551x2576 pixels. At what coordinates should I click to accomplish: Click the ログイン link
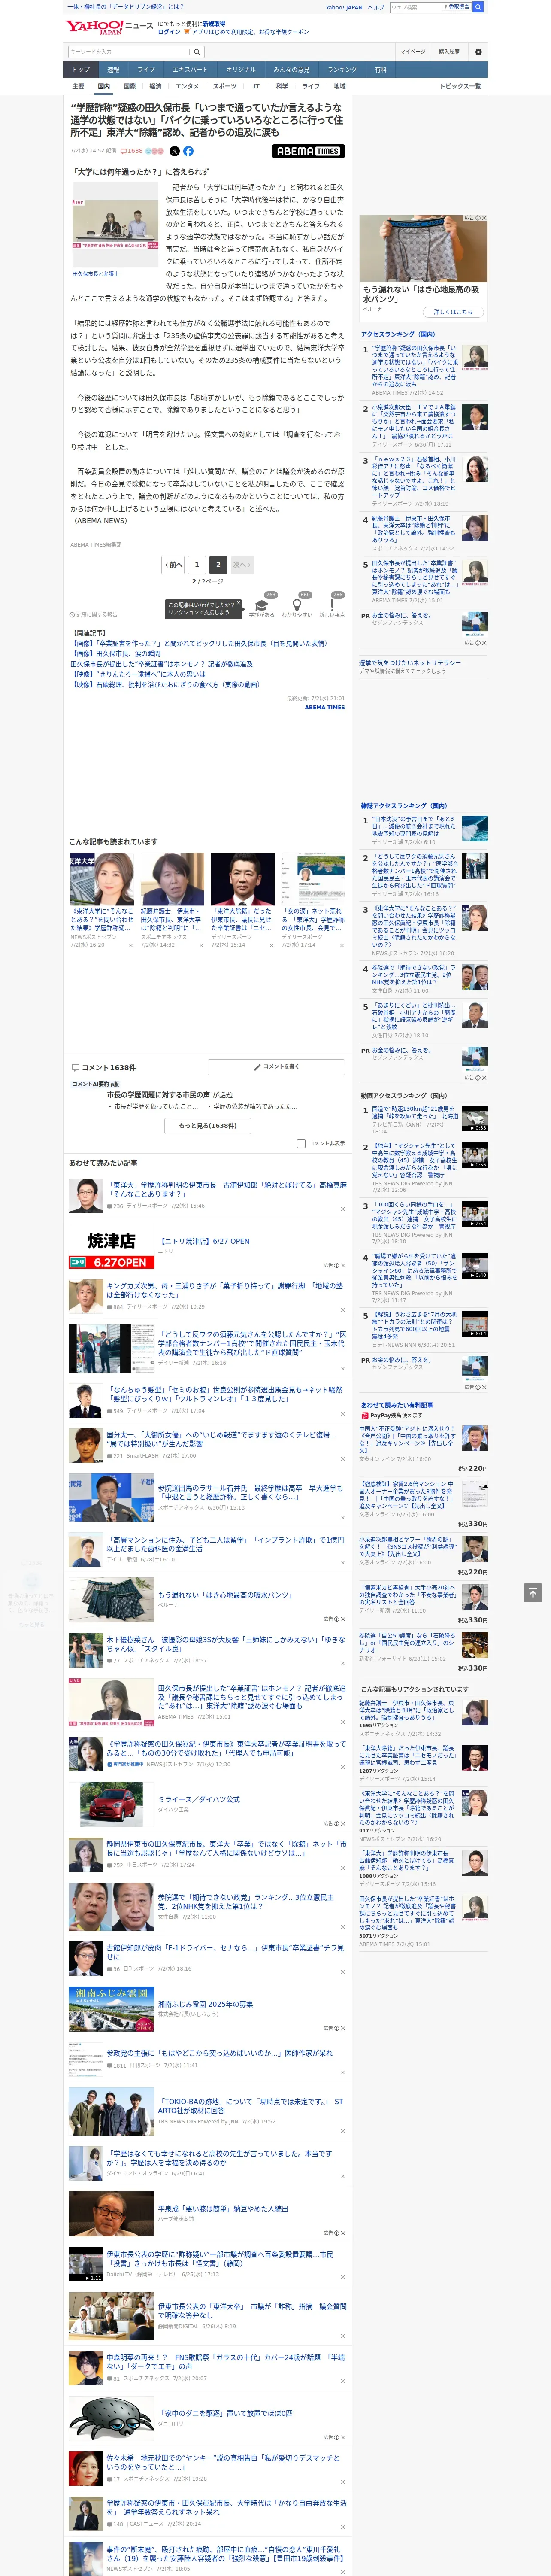[169, 32]
